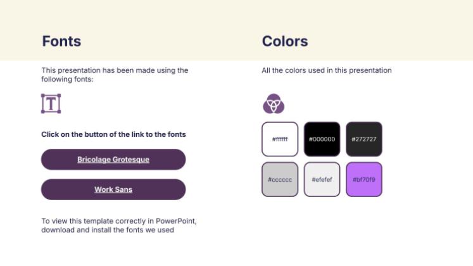This screenshot has height=266, width=473.
Task: Select the white #ffffff color swatch
Action: (x=280, y=139)
